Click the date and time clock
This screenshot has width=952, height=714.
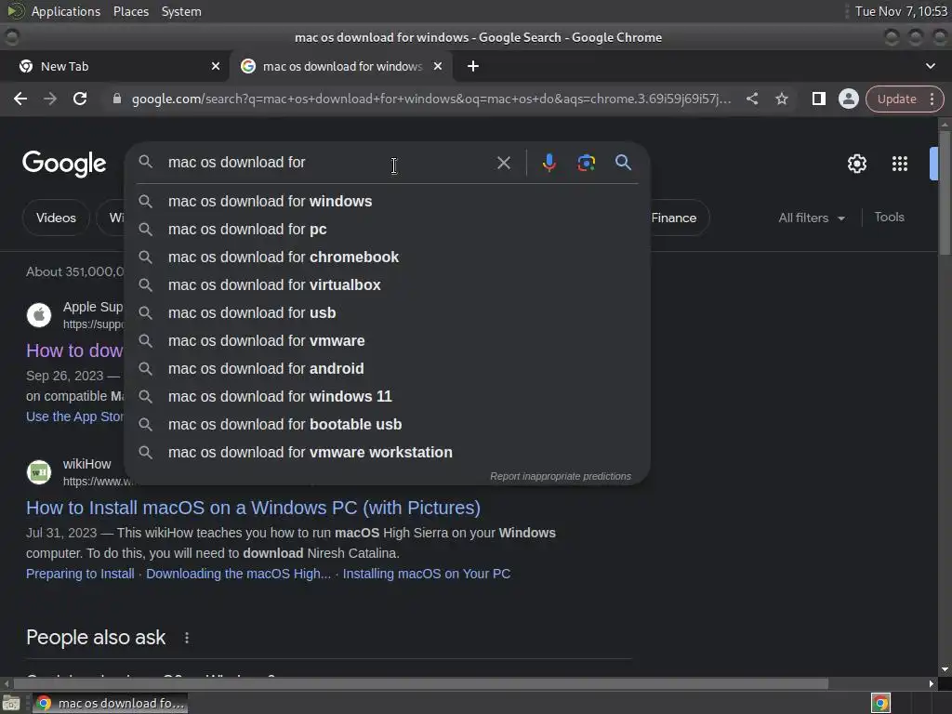point(901,11)
